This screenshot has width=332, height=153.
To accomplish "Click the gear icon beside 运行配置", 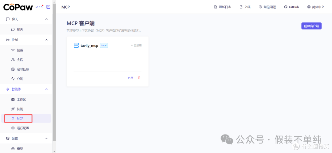I will tap(13, 128).
